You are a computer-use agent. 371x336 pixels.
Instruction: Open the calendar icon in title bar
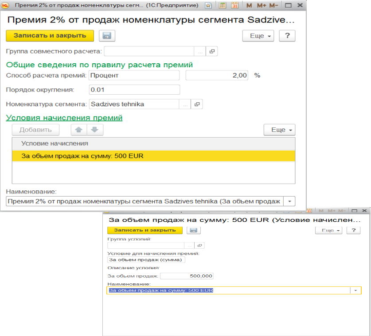point(235,6)
